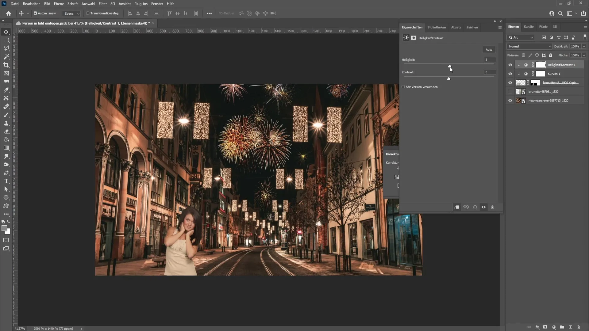Screen dimensions: 589x331
Task: Toggle visibility of Helligkeit/Kontrast 1 layer
Action: [510, 65]
